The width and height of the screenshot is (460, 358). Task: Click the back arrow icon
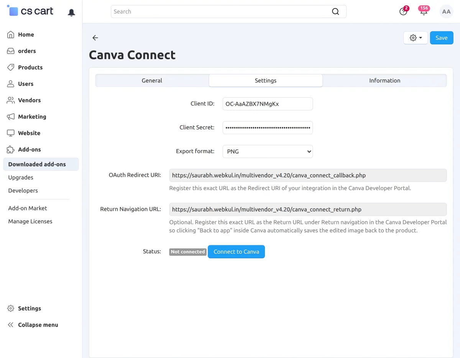[95, 38]
